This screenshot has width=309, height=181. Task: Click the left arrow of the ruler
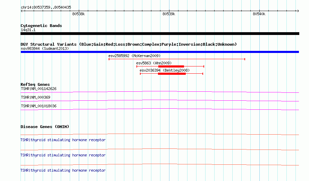22,11
